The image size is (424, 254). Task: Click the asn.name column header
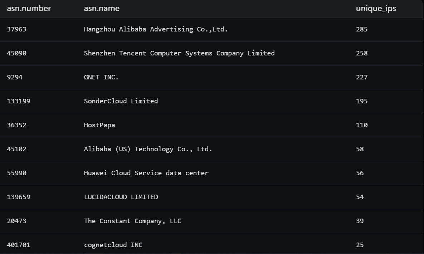(x=102, y=8)
